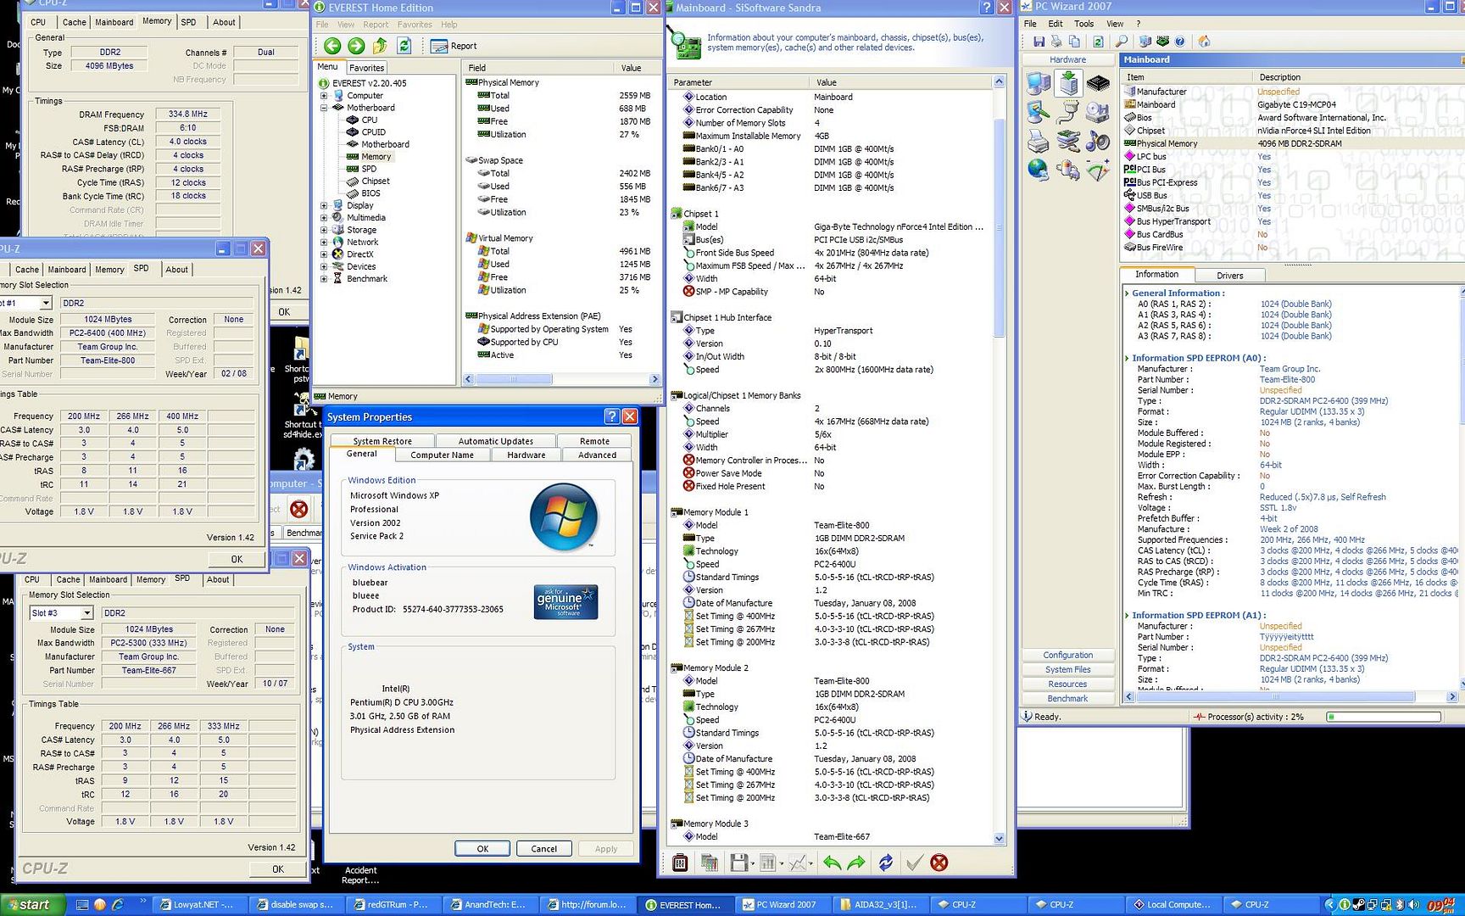Click red cancel X icon in Sandra toolbar
1465x916 pixels.
(939, 863)
